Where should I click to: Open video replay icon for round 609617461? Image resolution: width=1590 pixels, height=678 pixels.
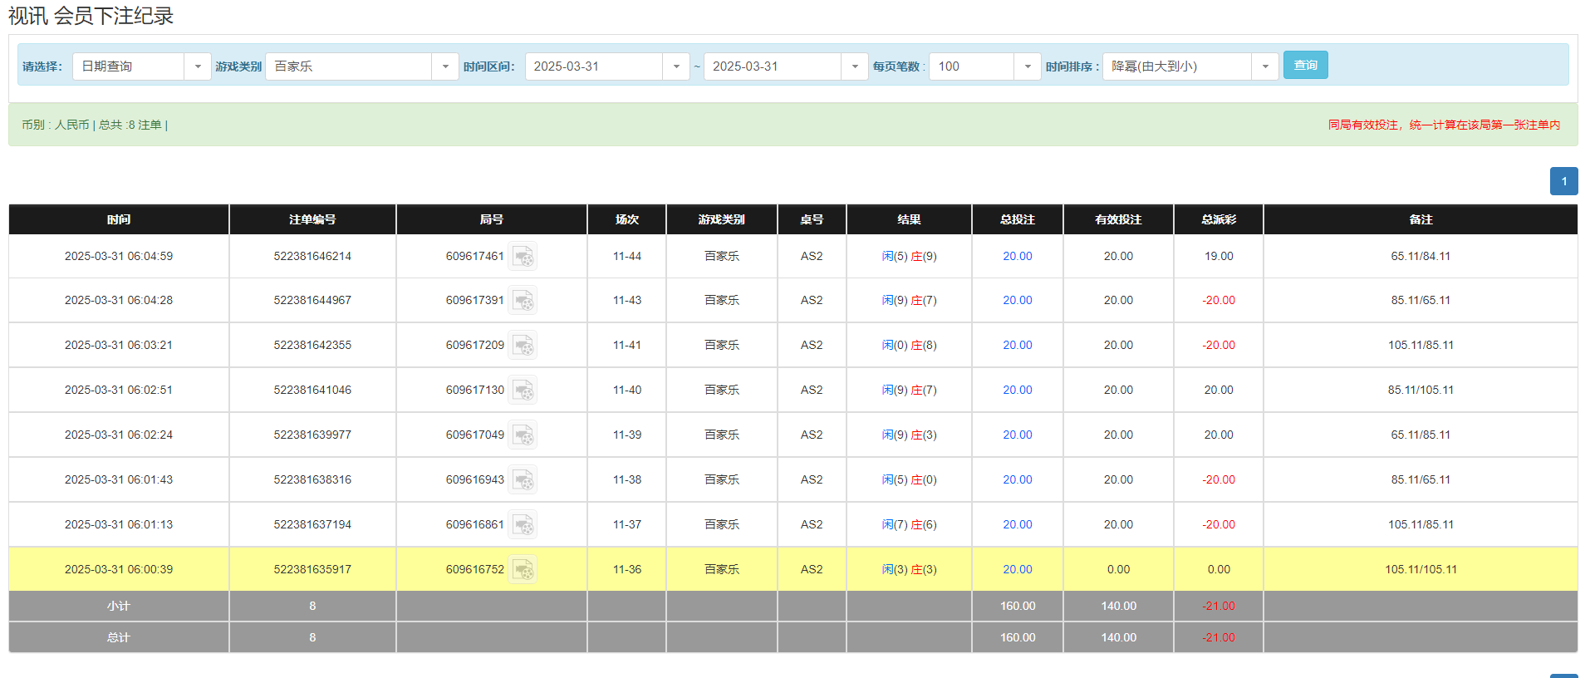[523, 257]
